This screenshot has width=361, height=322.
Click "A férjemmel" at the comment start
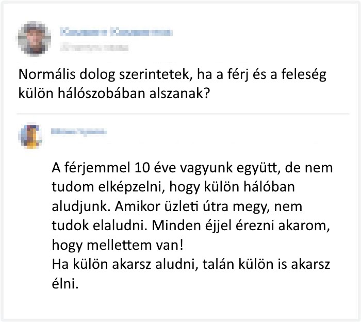coord(91,168)
